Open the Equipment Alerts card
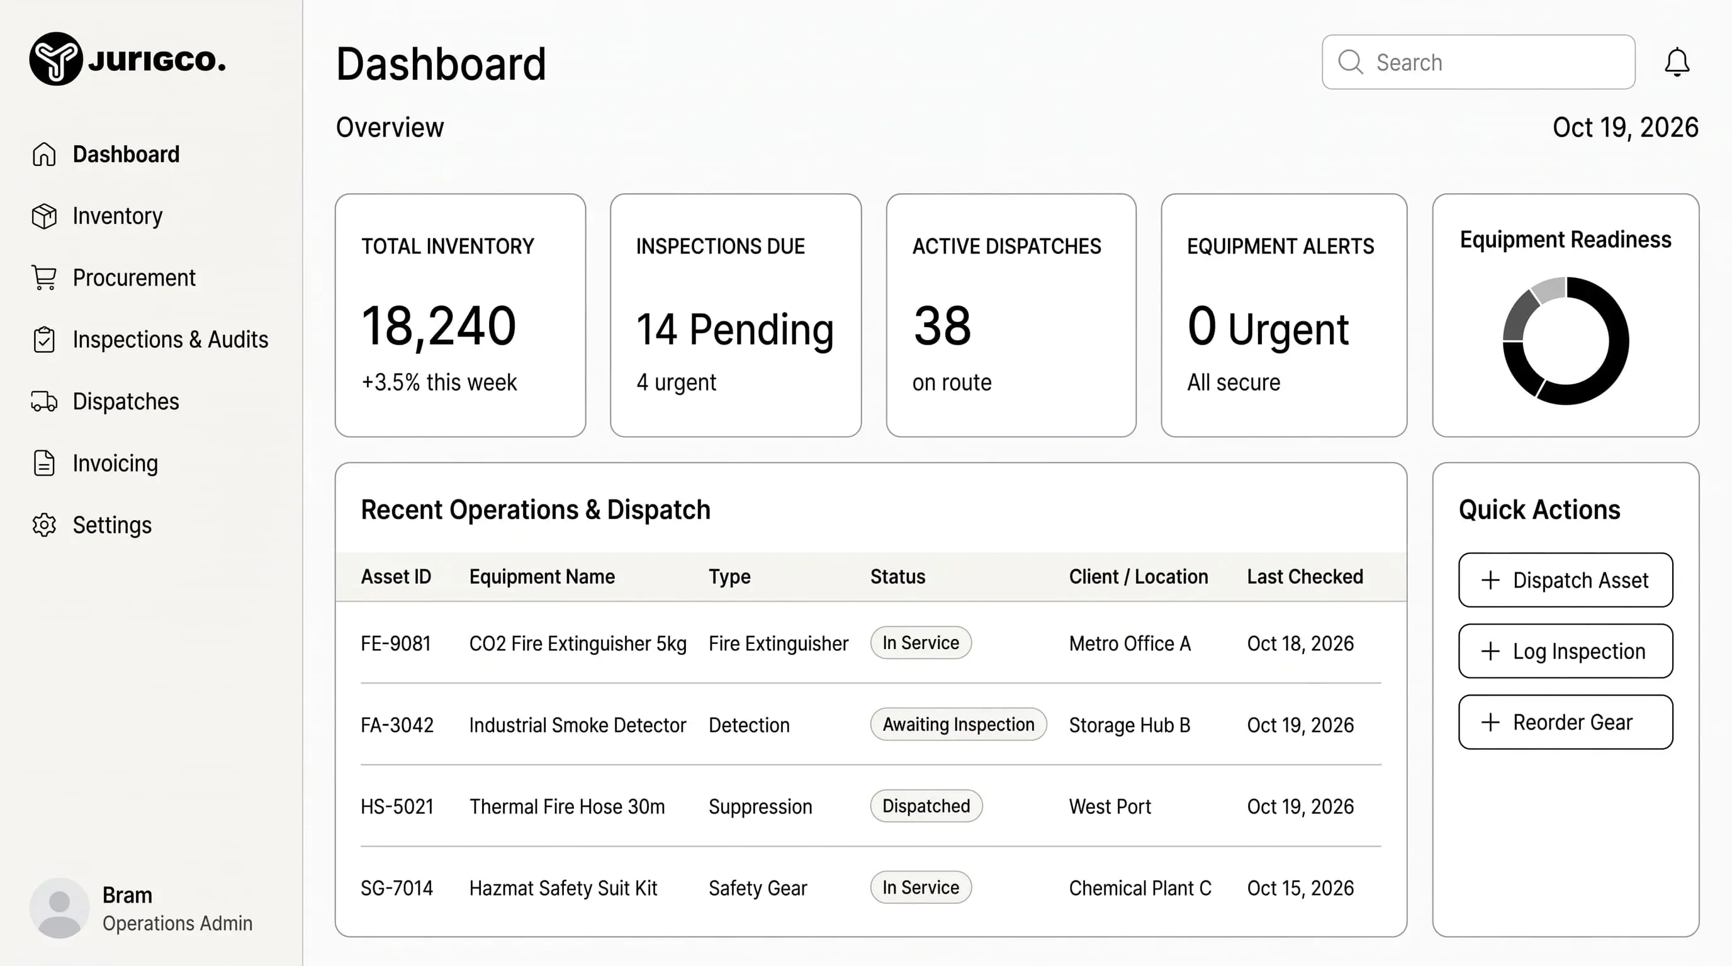This screenshot has width=1732, height=966. 1283,315
